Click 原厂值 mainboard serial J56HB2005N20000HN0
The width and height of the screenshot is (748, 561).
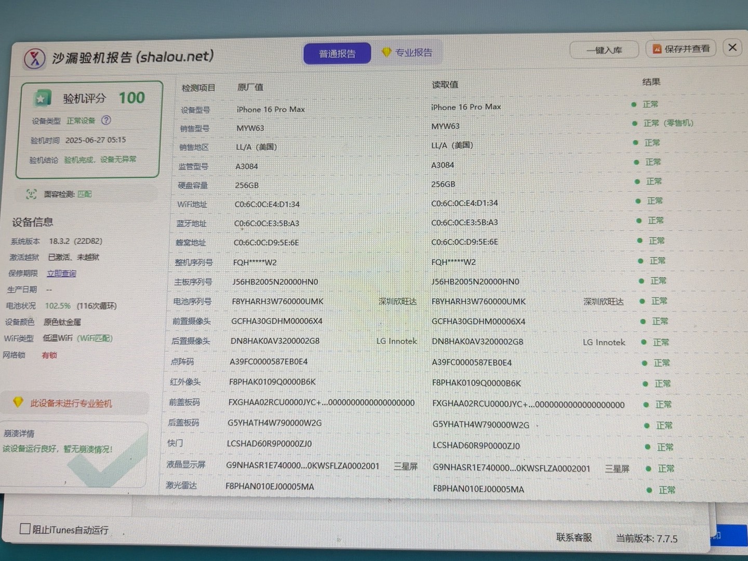pyautogui.click(x=275, y=282)
